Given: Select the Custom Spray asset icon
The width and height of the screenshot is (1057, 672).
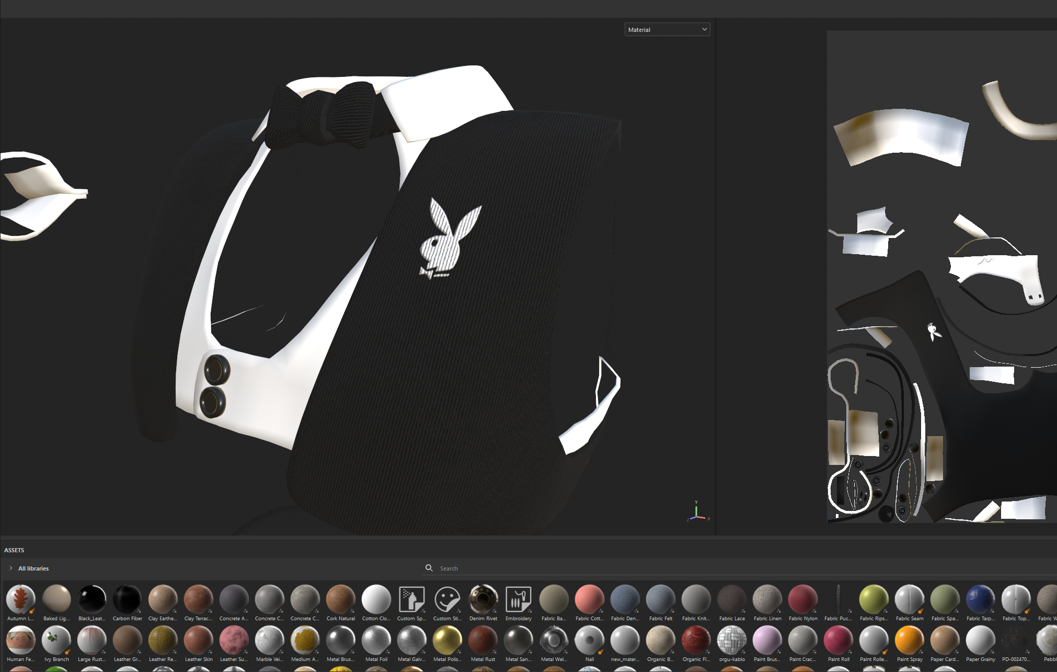Looking at the screenshot, I should pos(411,599).
